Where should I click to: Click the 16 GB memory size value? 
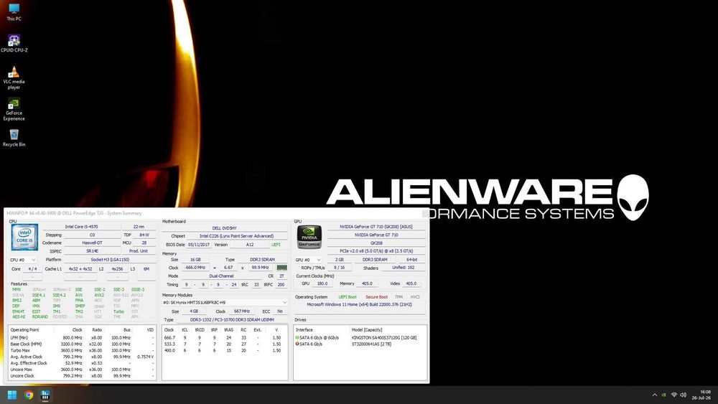point(195,260)
